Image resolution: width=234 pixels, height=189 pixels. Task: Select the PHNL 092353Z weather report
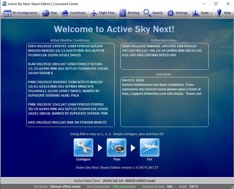(x=68, y=109)
